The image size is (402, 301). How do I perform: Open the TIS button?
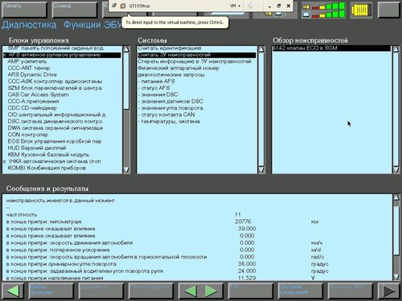(x=251, y=291)
